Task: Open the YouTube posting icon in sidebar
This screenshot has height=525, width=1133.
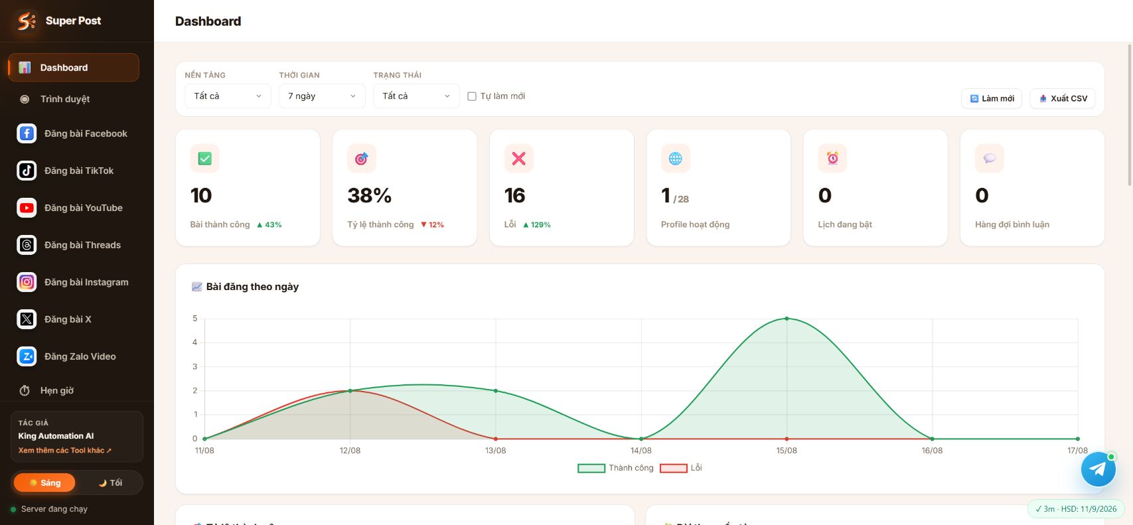Action: (27, 208)
